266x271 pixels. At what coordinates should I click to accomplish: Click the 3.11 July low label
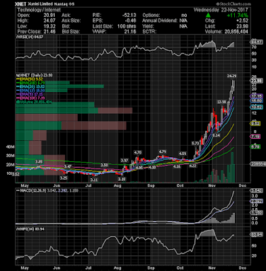[x=93, y=180]
